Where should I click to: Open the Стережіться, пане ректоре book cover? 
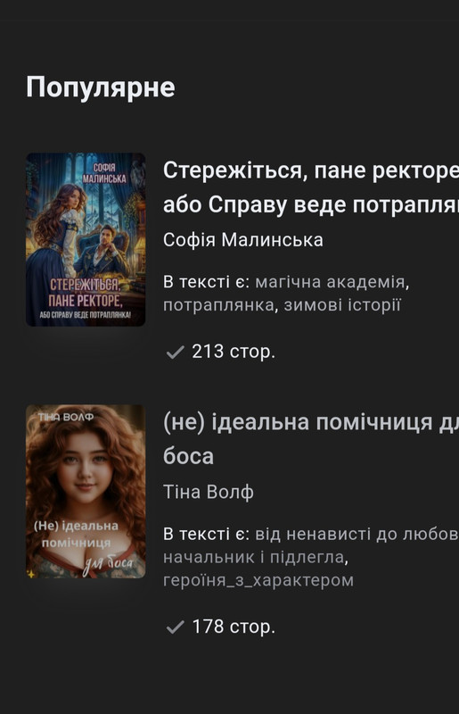[x=86, y=239]
